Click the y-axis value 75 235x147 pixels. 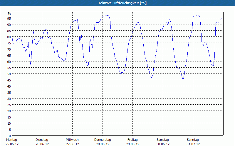[x=9, y=43]
